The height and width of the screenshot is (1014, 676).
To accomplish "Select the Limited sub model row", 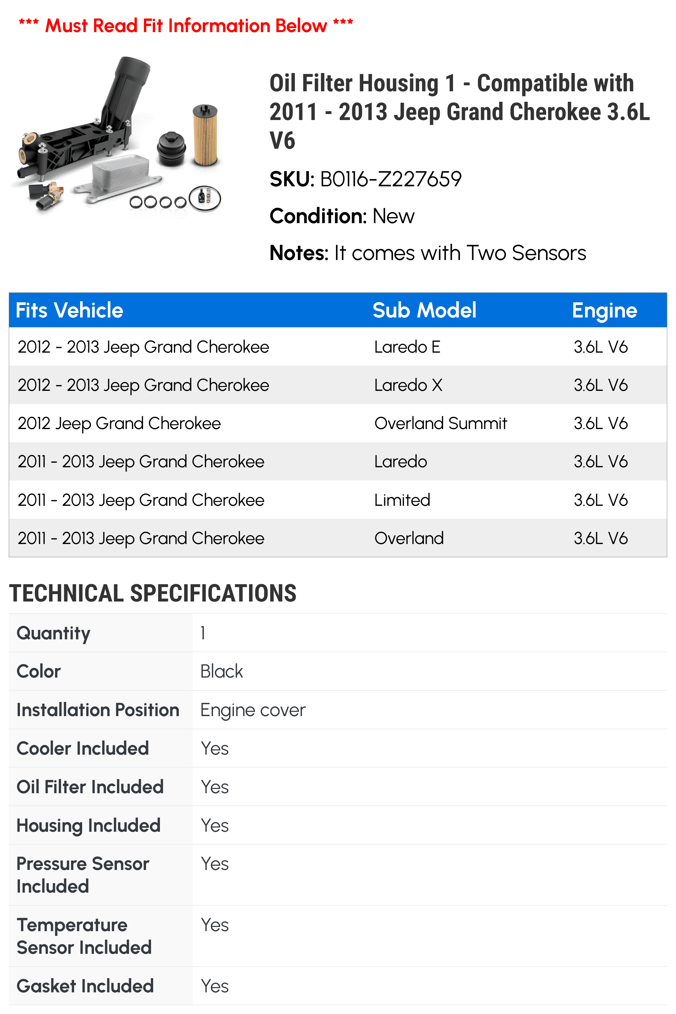I will tap(338, 500).
